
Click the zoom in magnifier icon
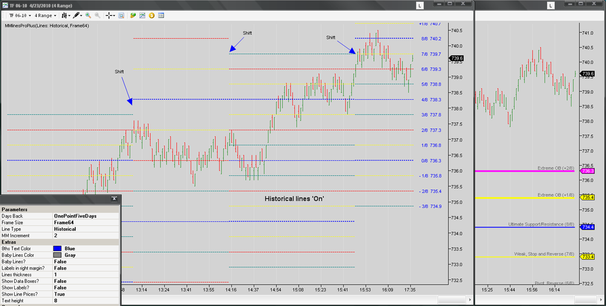[x=88, y=16]
